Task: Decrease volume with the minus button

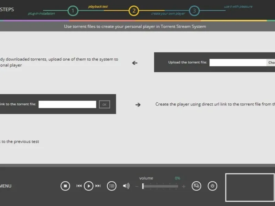Action: [137, 186]
